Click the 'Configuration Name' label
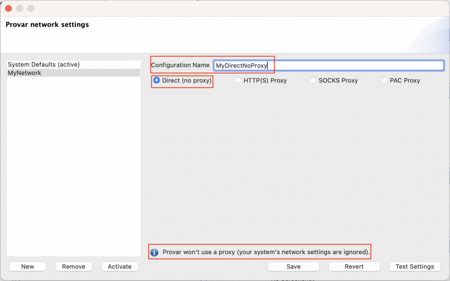 click(180, 65)
